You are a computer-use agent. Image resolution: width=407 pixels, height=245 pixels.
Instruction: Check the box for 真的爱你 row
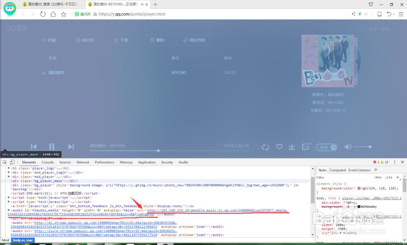click(x=33, y=72)
